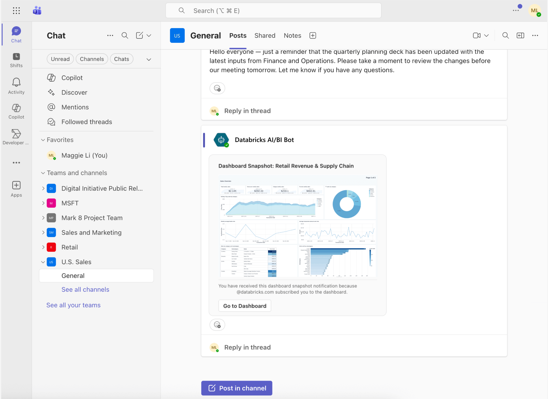Open Copilot from the app bar

click(x=16, y=111)
